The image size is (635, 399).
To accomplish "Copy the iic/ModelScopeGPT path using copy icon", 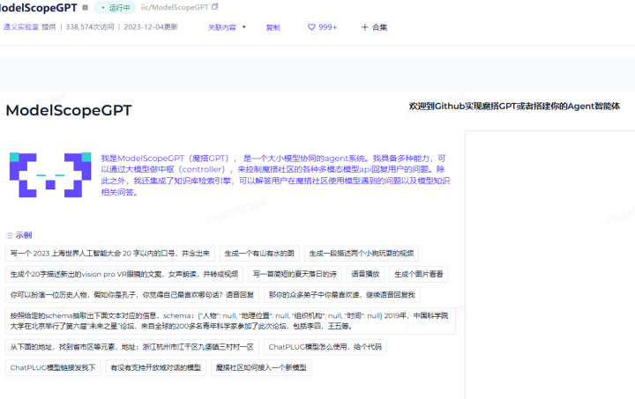I will point(215,7).
